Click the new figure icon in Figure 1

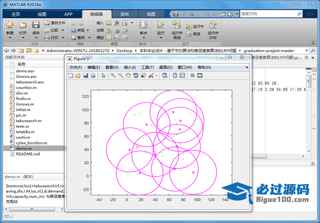coord(70,76)
